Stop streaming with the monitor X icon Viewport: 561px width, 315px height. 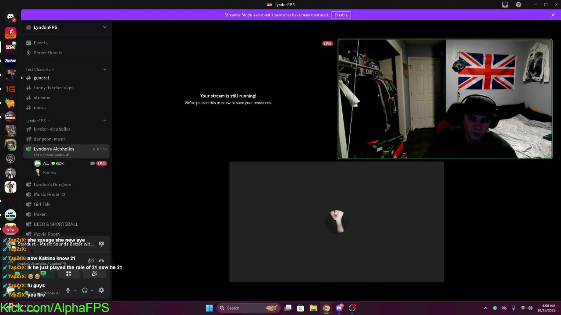coord(101,244)
